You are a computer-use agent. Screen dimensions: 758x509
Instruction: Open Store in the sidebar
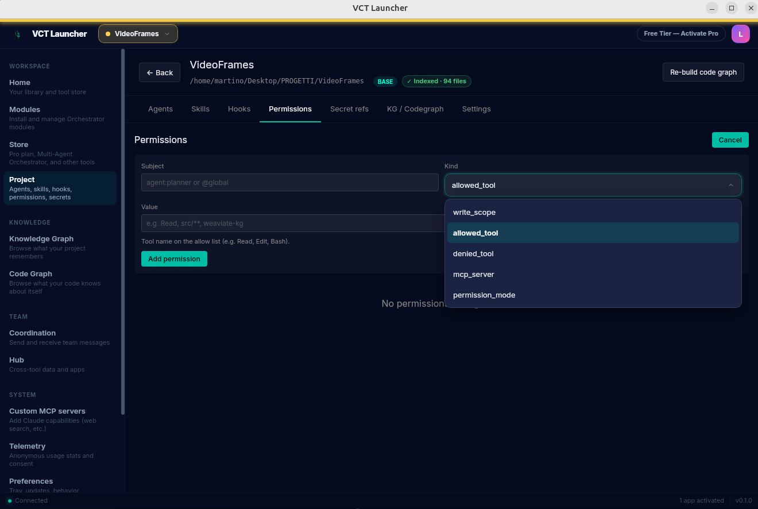[x=60, y=153]
